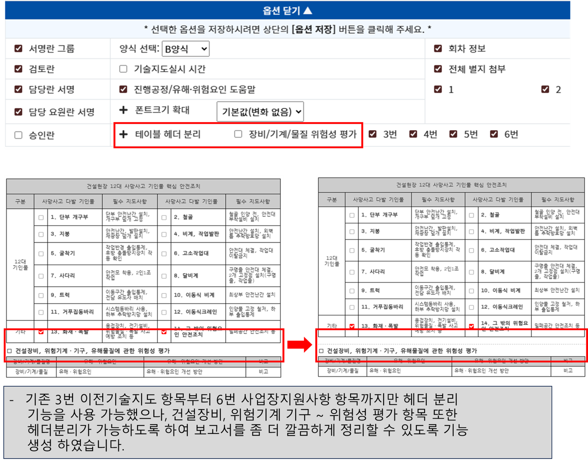
Task: Check 5. 굴착기 box in right table
Action: coord(352,250)
